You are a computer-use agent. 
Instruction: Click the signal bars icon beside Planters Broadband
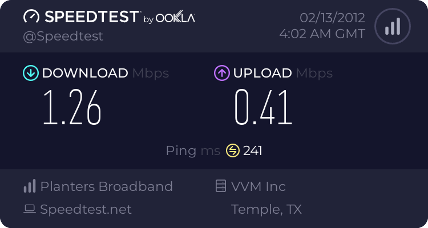[x=30, y=186]
